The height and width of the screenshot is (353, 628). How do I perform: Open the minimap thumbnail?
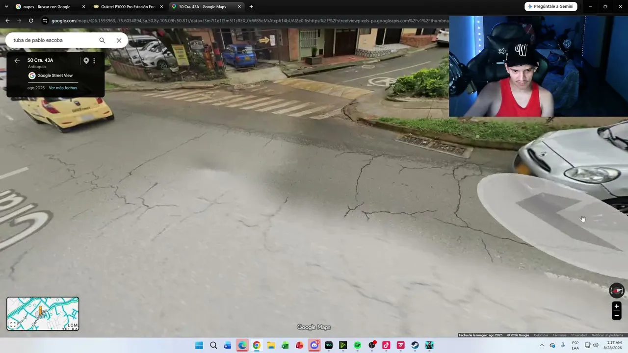pos(43,314)
